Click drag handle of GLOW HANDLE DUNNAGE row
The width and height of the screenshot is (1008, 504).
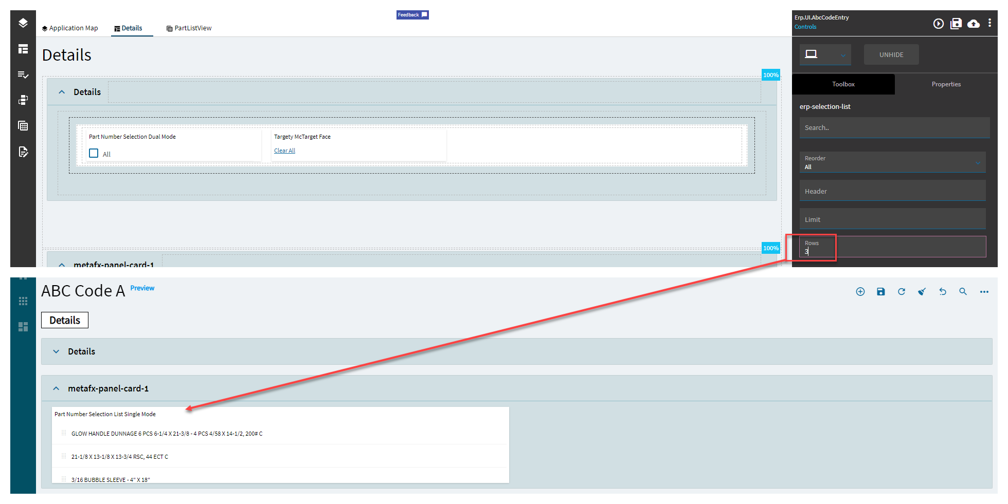click(x=64, y=433)
